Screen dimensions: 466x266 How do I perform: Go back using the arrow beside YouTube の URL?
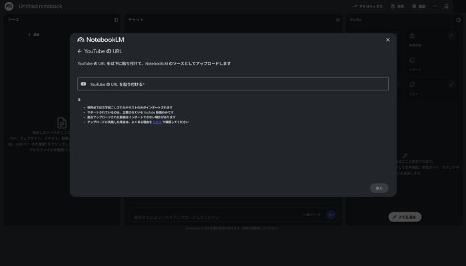point(79,51)
